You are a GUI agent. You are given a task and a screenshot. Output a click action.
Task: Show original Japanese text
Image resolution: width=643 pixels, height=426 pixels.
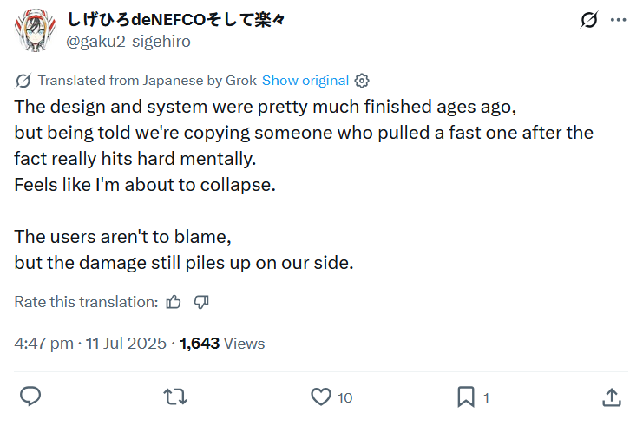point(305,81)
